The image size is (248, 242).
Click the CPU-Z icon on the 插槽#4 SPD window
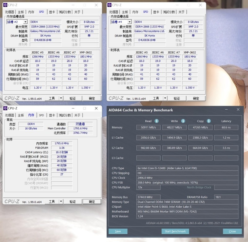tap(109, 5)
